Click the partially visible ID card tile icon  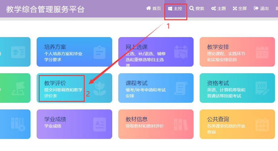coord(18,52)
